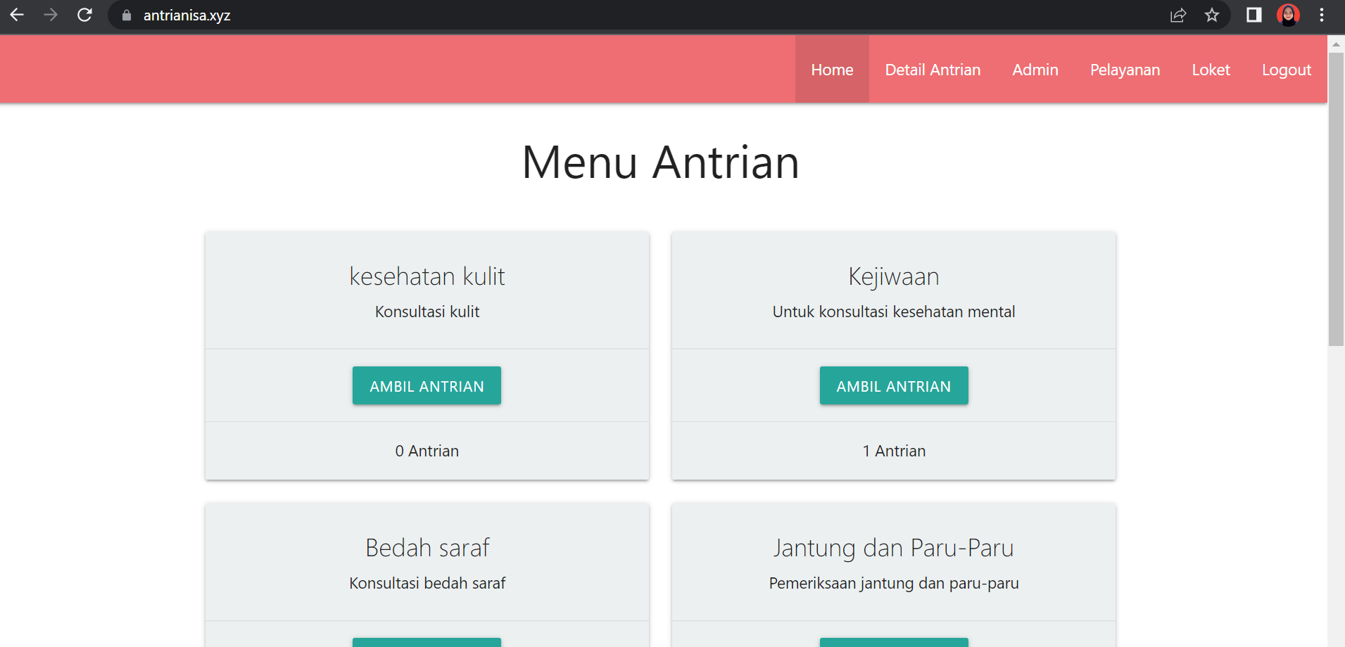Viewport: 1345px width, 647px height.
Task: Click 'Konsultasi kulit' description
Action: [x=427, y=312]
